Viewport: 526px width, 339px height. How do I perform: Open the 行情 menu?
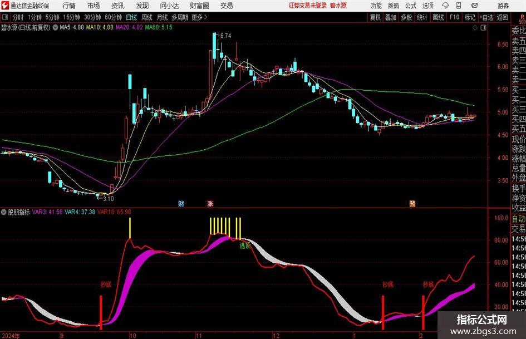(69, 6)
